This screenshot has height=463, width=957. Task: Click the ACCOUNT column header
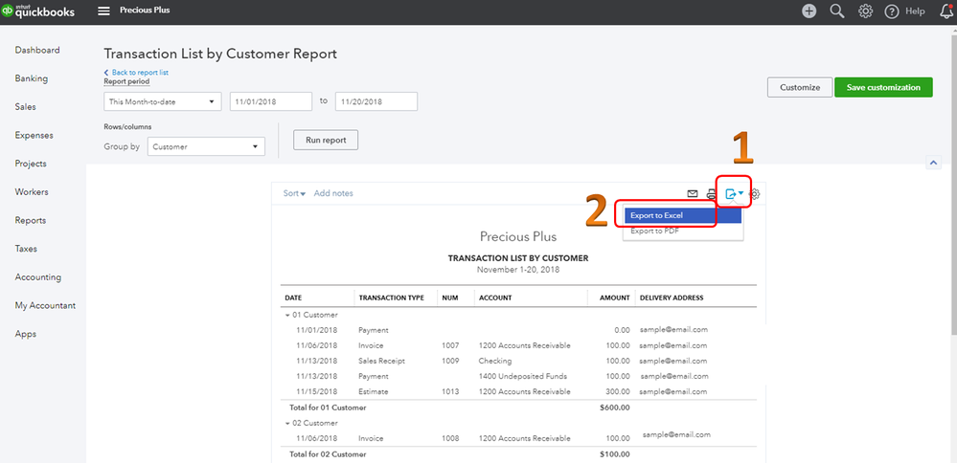[495, 298]
